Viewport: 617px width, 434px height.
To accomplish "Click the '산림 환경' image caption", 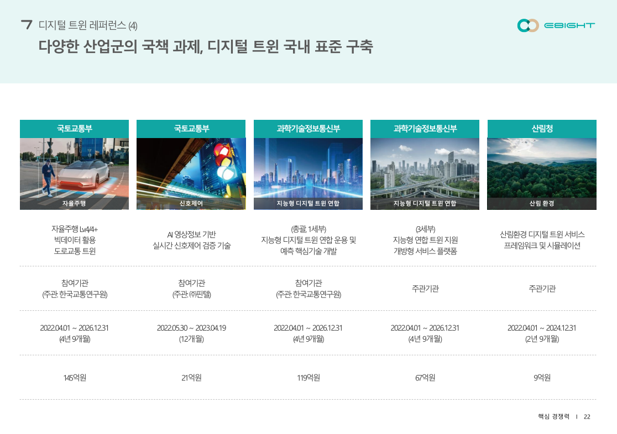I will [542, 203].
